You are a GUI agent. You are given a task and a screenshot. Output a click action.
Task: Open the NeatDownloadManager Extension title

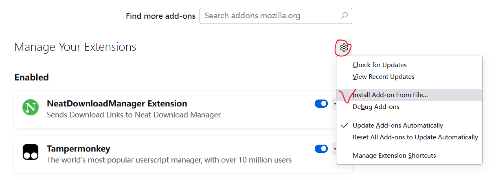(x=117, y=103)
